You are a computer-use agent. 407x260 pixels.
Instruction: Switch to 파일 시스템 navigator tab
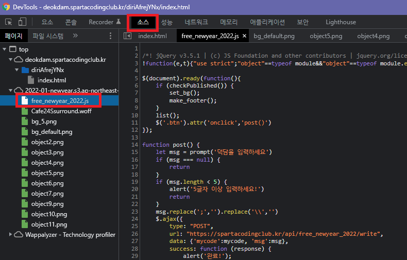click(x=48, y=36)
